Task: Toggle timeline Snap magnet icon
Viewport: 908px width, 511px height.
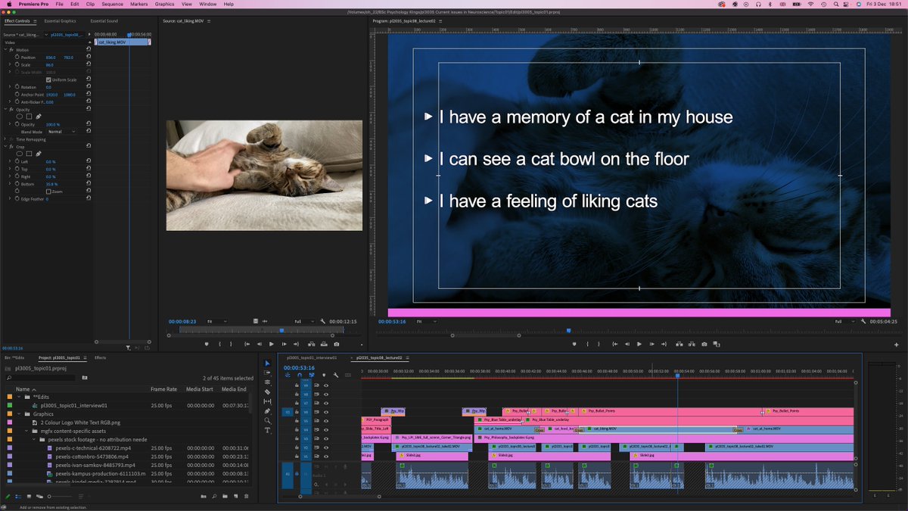Action: 300,375
